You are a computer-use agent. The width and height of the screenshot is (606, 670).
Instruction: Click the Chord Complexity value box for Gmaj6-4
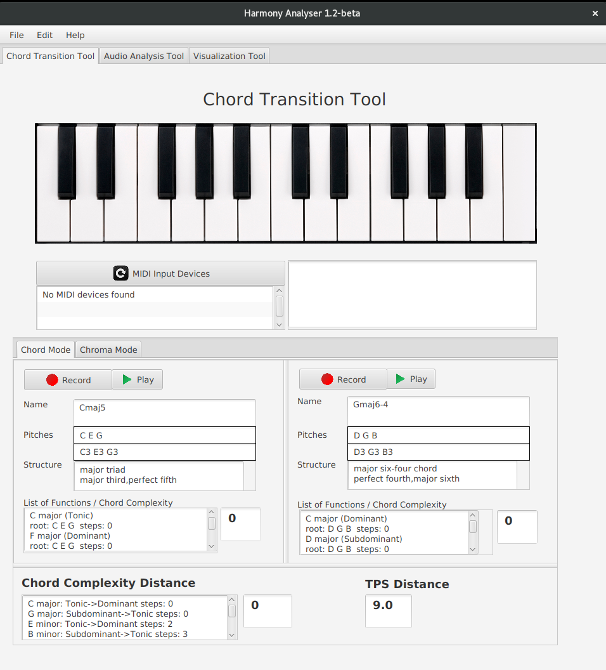(517, 527)
